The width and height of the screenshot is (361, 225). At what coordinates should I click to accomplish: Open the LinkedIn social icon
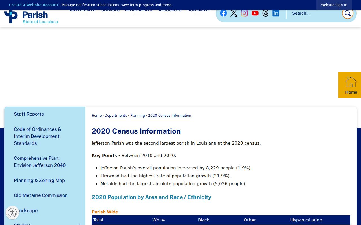coord(276,13)
